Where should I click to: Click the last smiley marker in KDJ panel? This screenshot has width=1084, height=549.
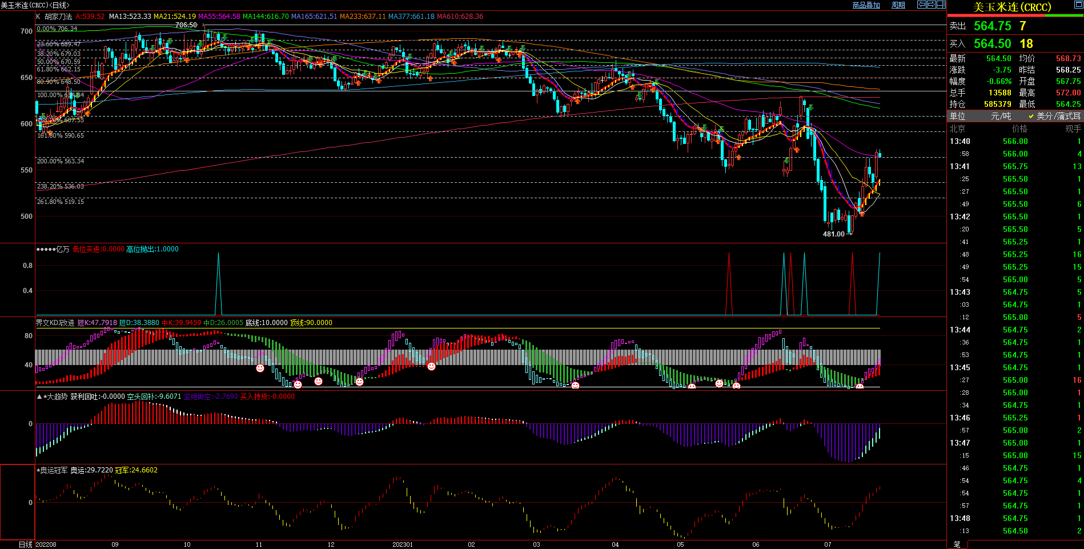(860, 387)
